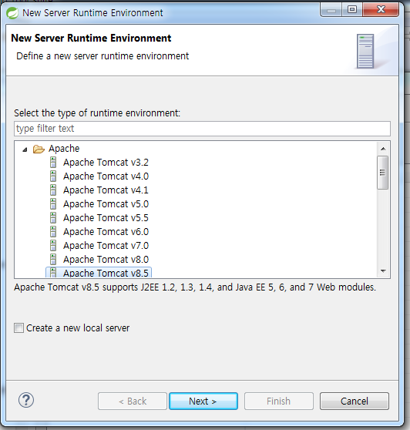Click the server icon beside Apache Tomcat v5.0
Screen dimensions: 410x430
click(53, 204)
